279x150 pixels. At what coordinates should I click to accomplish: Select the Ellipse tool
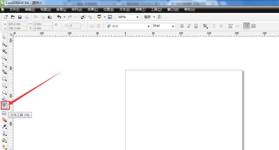point(4,86)
